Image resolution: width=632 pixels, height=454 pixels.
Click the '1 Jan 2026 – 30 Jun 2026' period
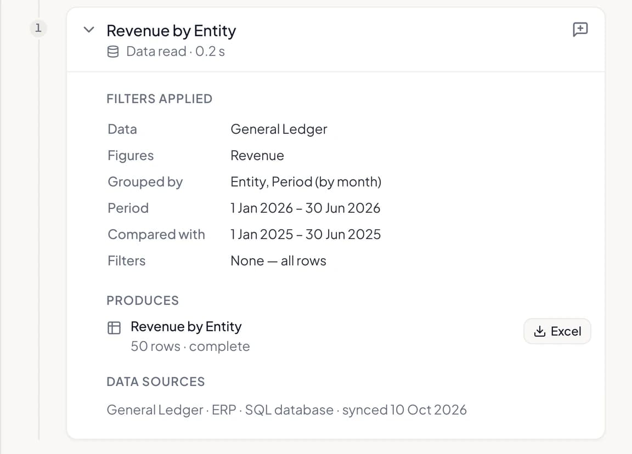click(x=306, y=208)
